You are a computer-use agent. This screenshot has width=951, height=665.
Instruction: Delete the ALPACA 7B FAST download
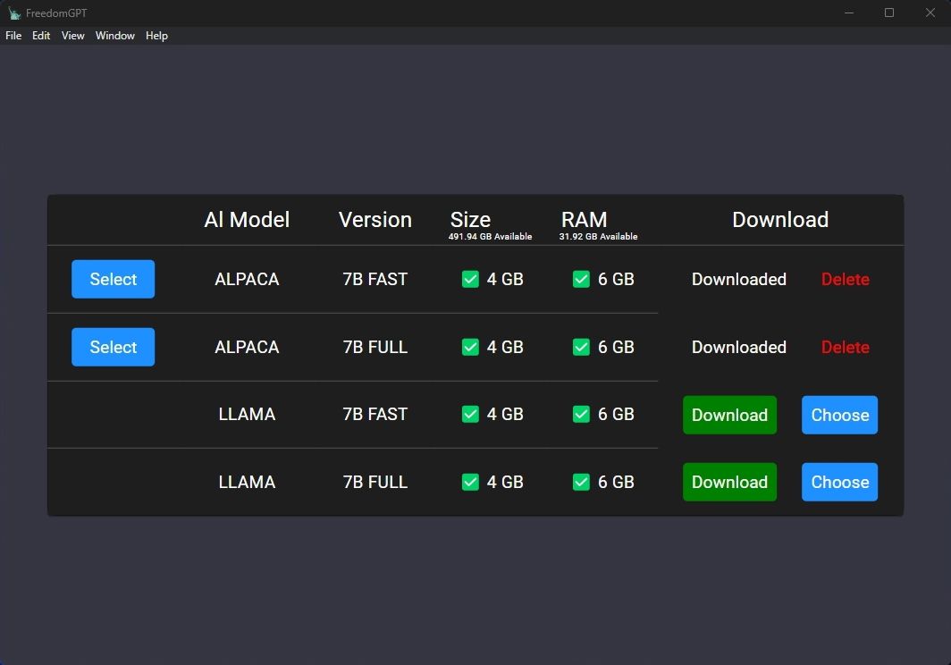coord(845,279)
